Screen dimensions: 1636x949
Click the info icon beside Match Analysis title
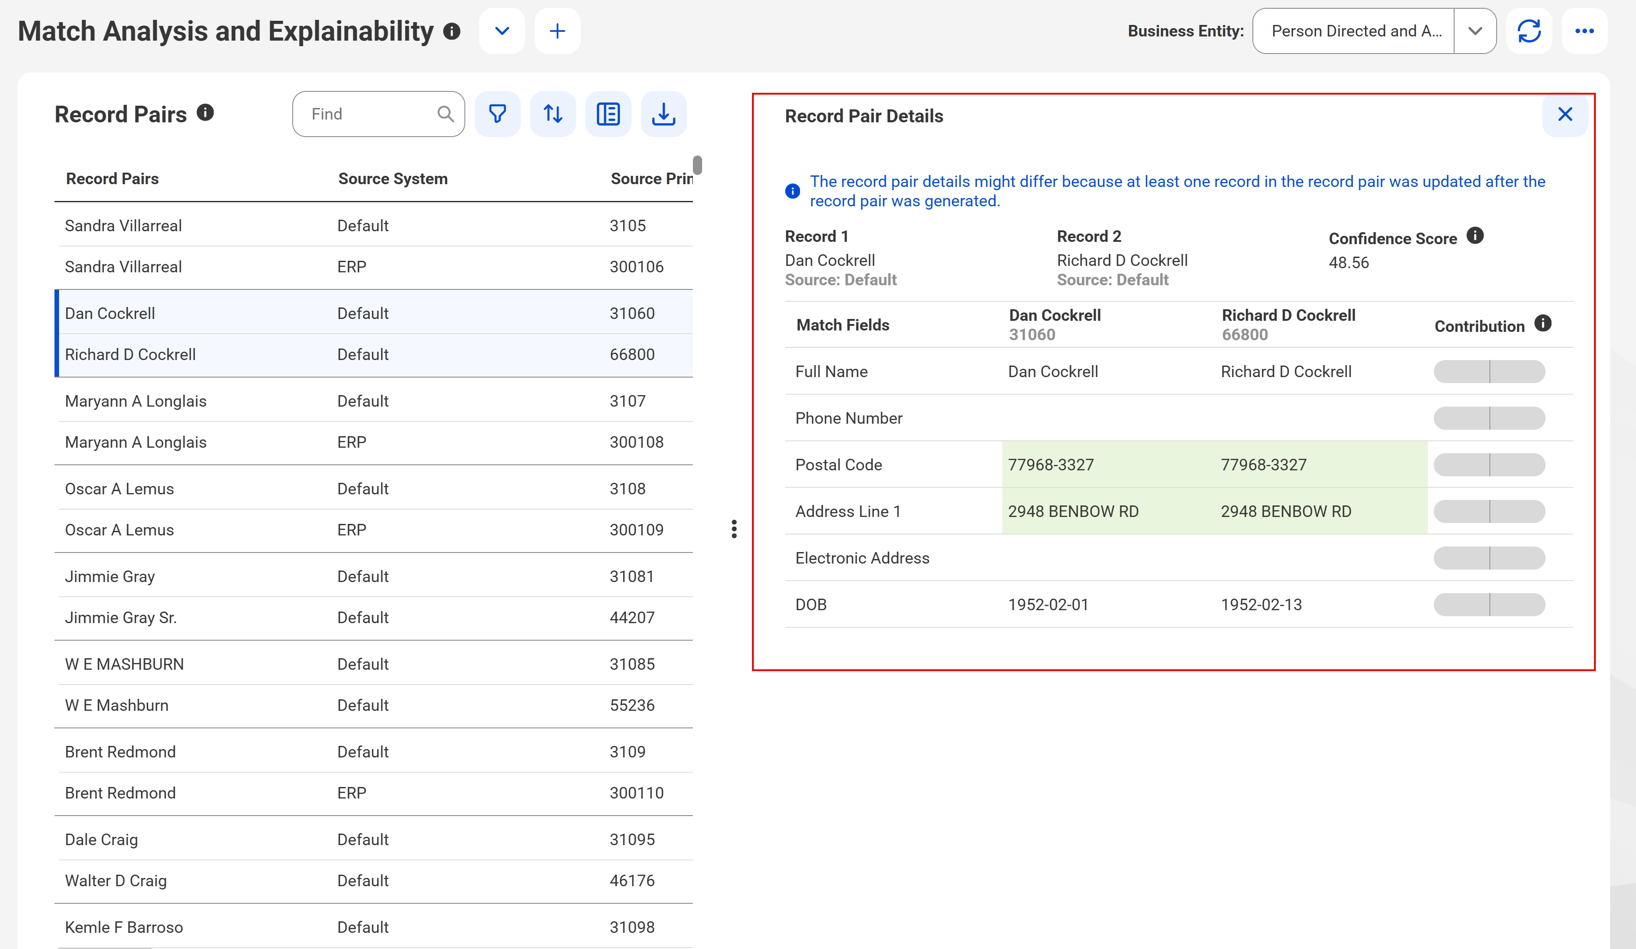click(x=452, y=31)
